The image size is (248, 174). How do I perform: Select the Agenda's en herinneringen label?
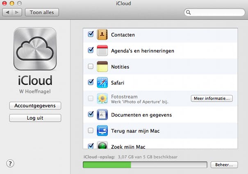pos(143,51)
